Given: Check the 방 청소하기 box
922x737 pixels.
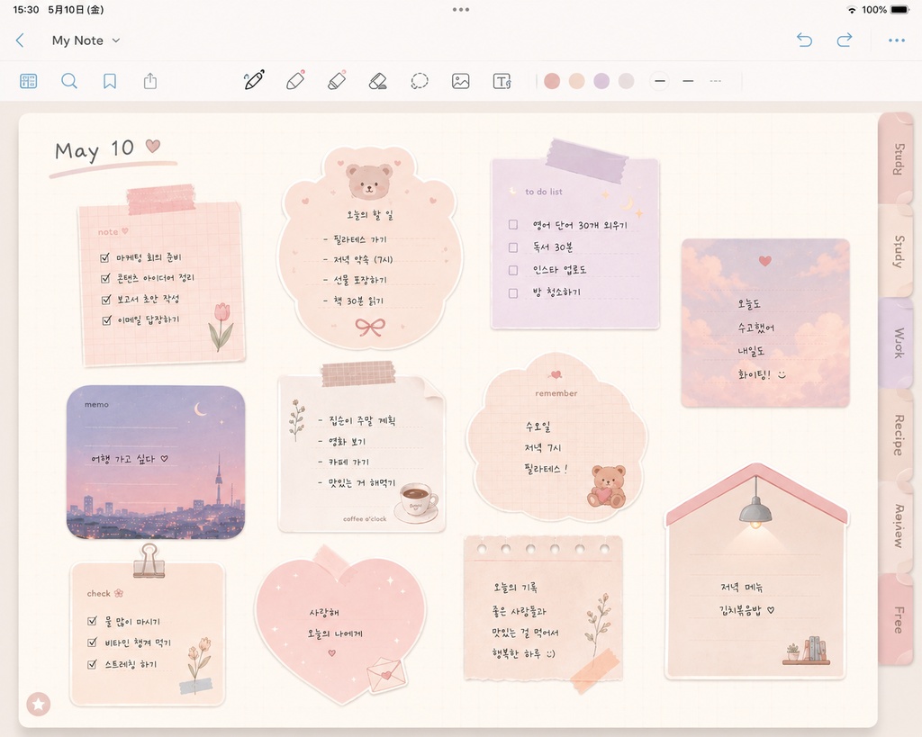Looking at the screenshot, I should coord(513,292).
